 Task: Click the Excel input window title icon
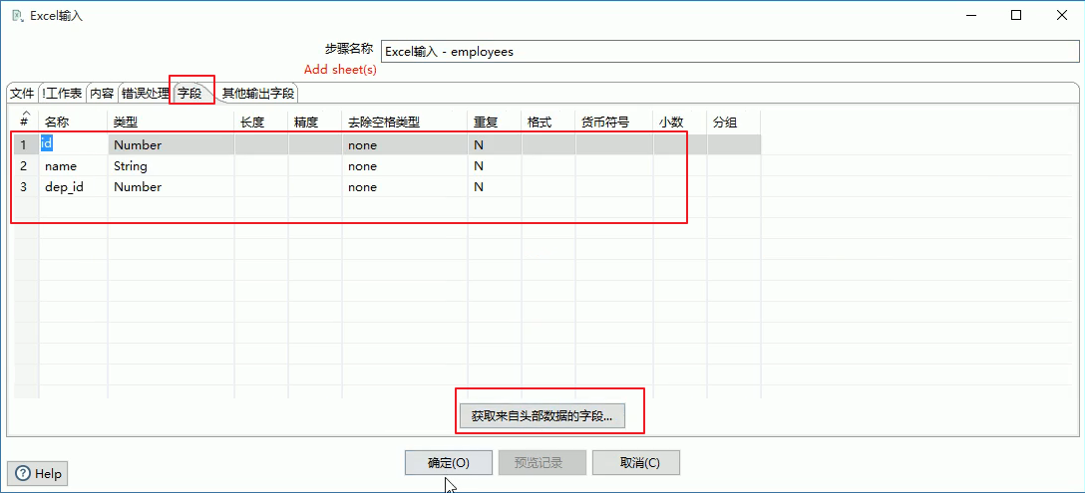click(x=18, y=15)
